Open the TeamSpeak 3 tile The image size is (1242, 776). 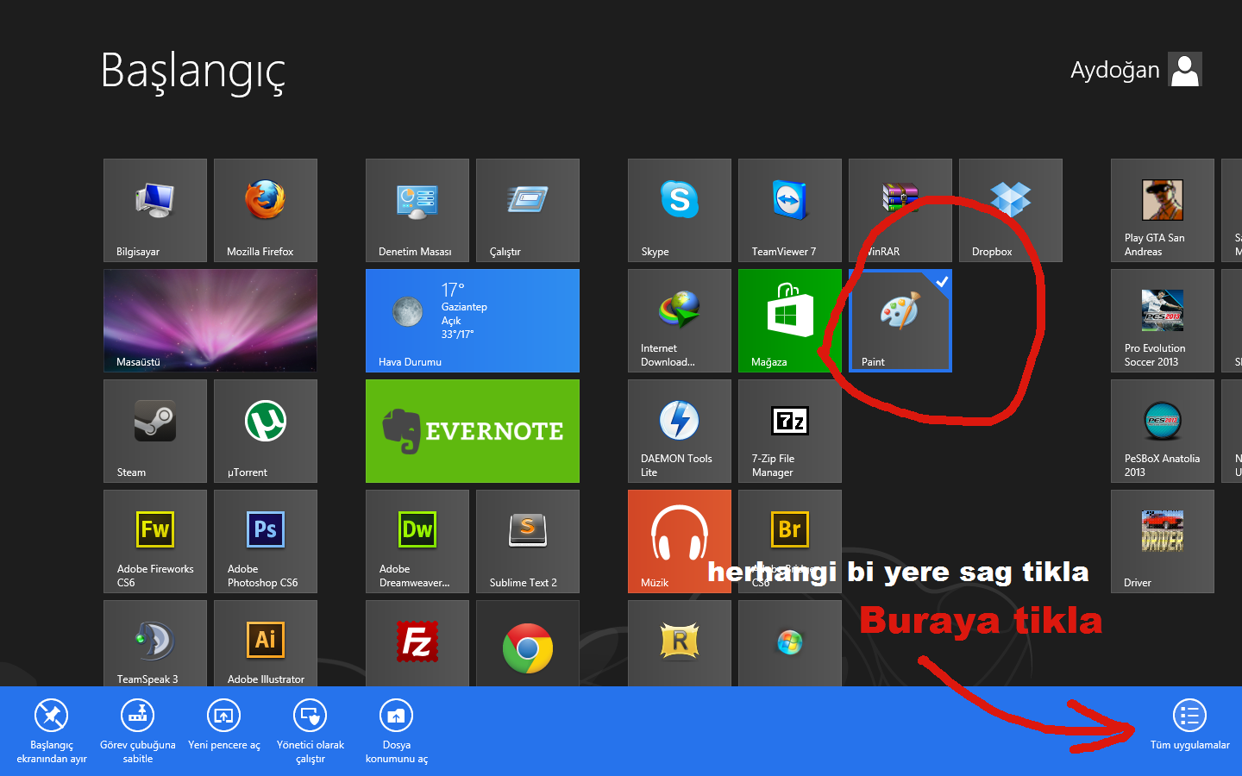[155, 643]
